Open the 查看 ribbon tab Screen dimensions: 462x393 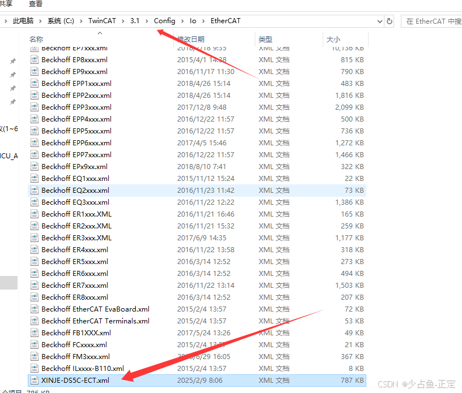[x=36, y=4]
